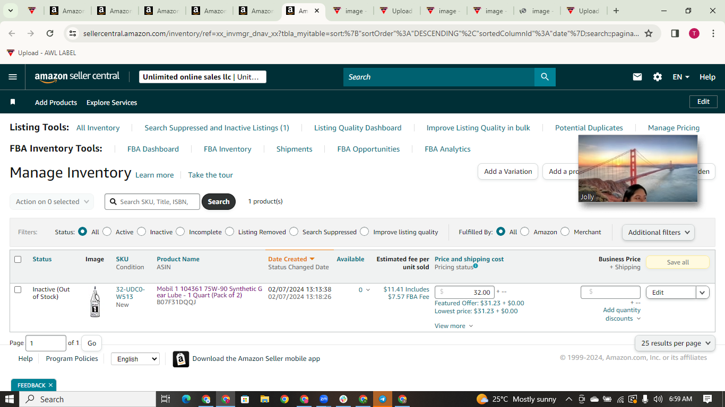The width and height of the screenshot is (725, 407).
Task: Reload the page with the browser refresh icon
Action: (50, 33)
